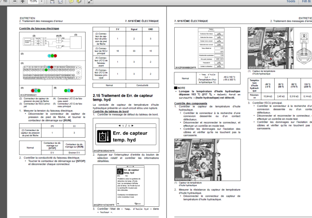This screenshot has height=218, width=312.
Task: Click the fit one full page icon
Action: (x=60, y=2)
